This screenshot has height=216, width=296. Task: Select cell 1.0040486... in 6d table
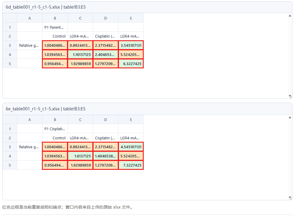pos(55,46)
